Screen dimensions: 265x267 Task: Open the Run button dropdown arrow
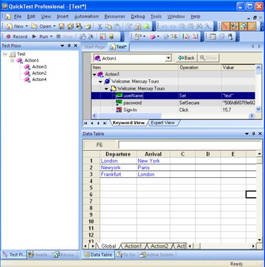[51, 37]
